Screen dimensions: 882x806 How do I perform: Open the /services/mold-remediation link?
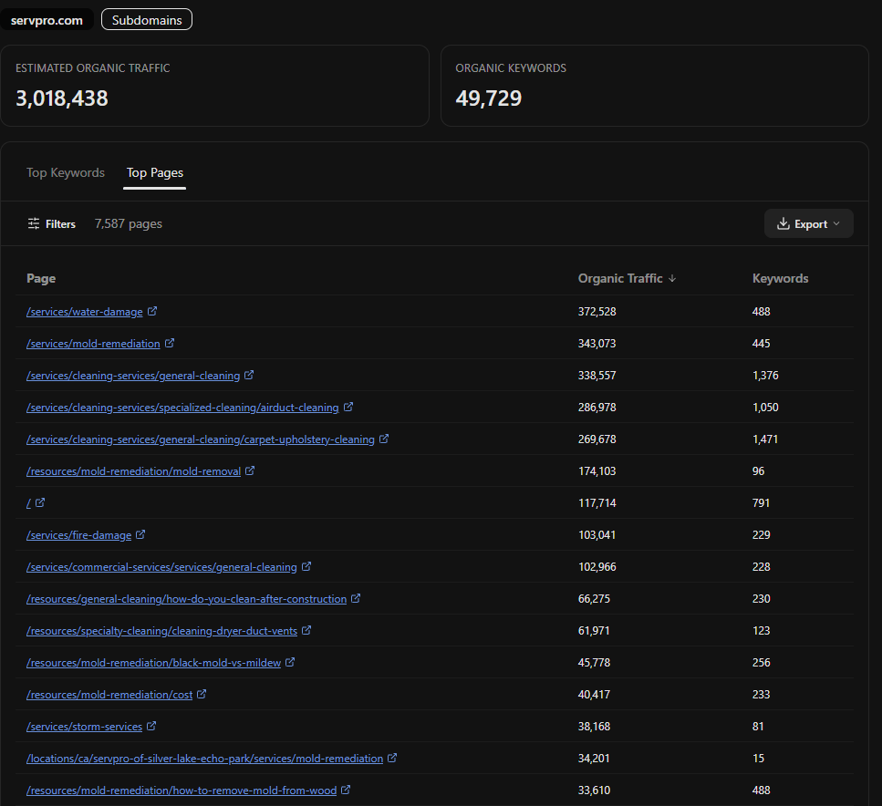pyautogui.click(x=93, y=344)
